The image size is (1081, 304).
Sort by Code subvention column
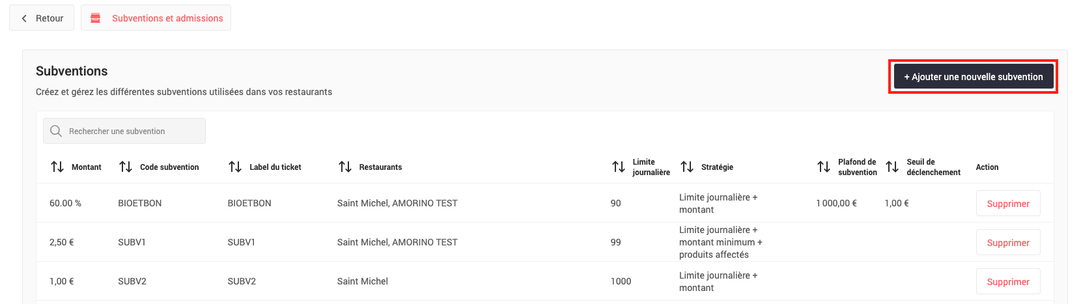pyautogui.click(x=126, y=167)
